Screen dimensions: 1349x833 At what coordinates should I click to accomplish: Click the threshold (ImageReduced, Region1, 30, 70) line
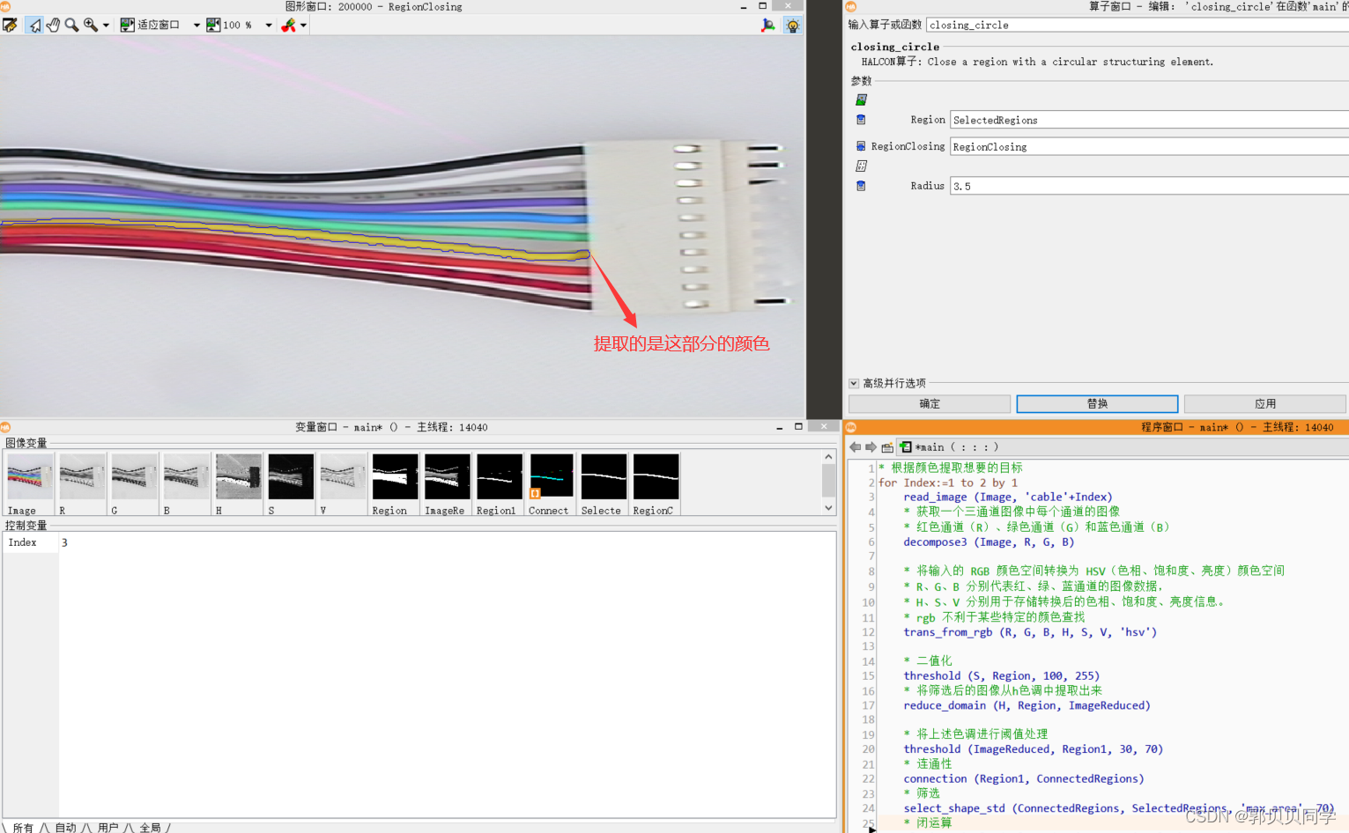(x=1034, y=749)
